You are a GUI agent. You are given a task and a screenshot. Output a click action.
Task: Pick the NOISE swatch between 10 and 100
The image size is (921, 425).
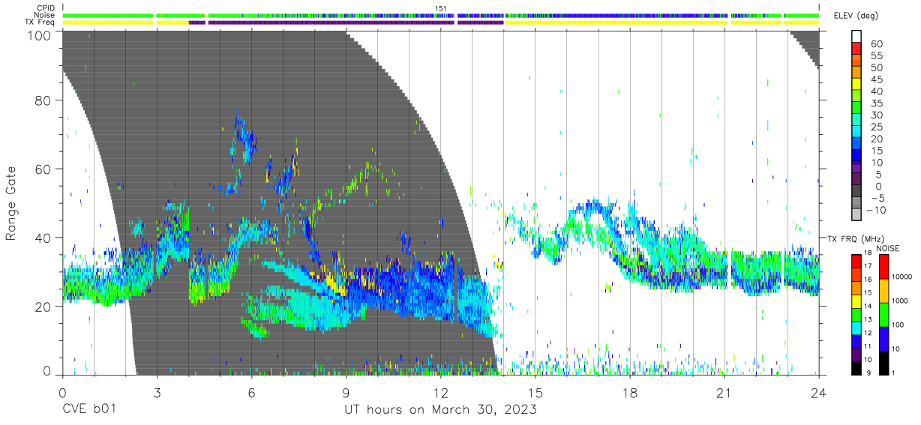click(883, 338)
